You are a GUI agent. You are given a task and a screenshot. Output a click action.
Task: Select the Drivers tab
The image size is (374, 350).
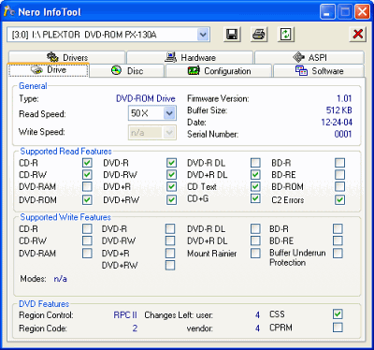coord(66,57)
